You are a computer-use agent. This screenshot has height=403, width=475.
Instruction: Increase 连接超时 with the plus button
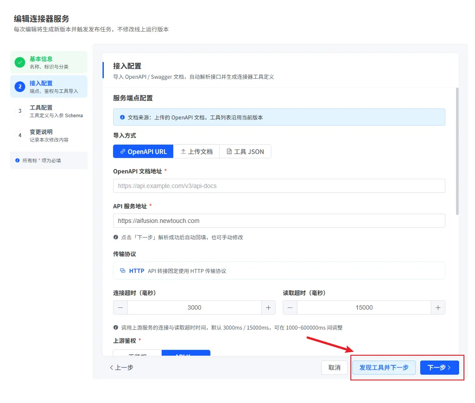point(268,307)
